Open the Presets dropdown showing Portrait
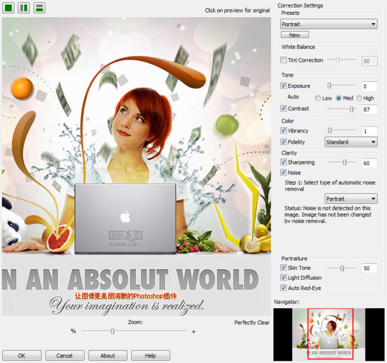The width and height of the screenshot is (387, 363). tap(329, 24)
